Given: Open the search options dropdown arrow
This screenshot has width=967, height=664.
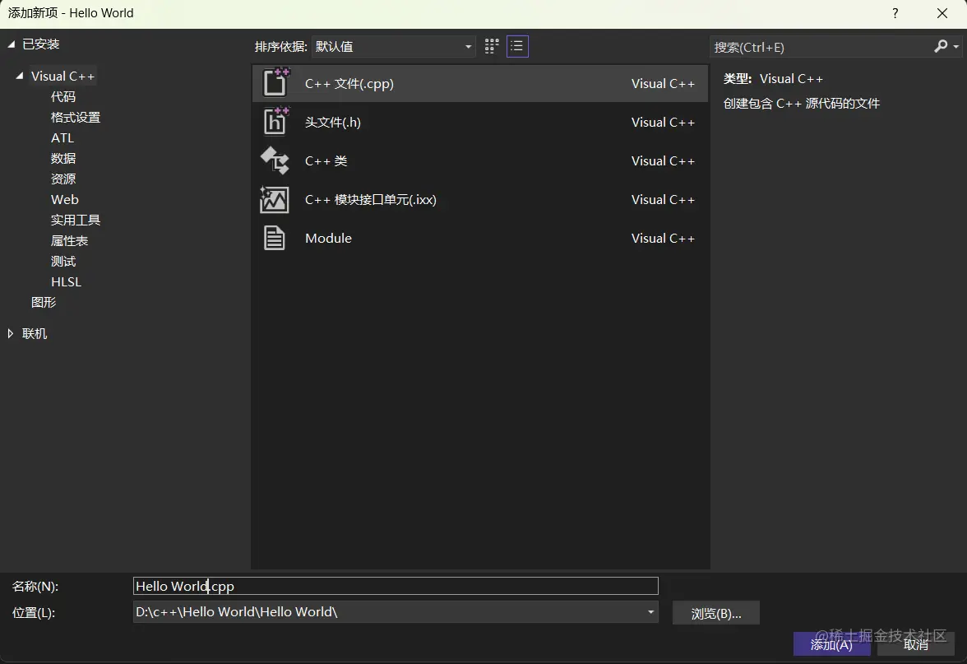Looking at the screenshot, I should (x=955, y=47).
